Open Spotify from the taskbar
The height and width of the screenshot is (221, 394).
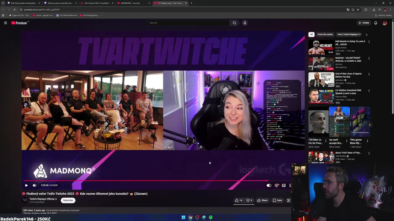(211, 217)
